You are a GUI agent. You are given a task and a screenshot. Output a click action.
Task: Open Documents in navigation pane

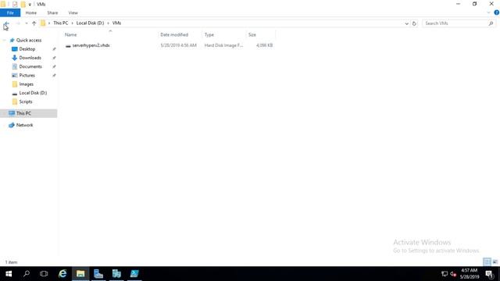pyautogui.click(x=30, y=66)
